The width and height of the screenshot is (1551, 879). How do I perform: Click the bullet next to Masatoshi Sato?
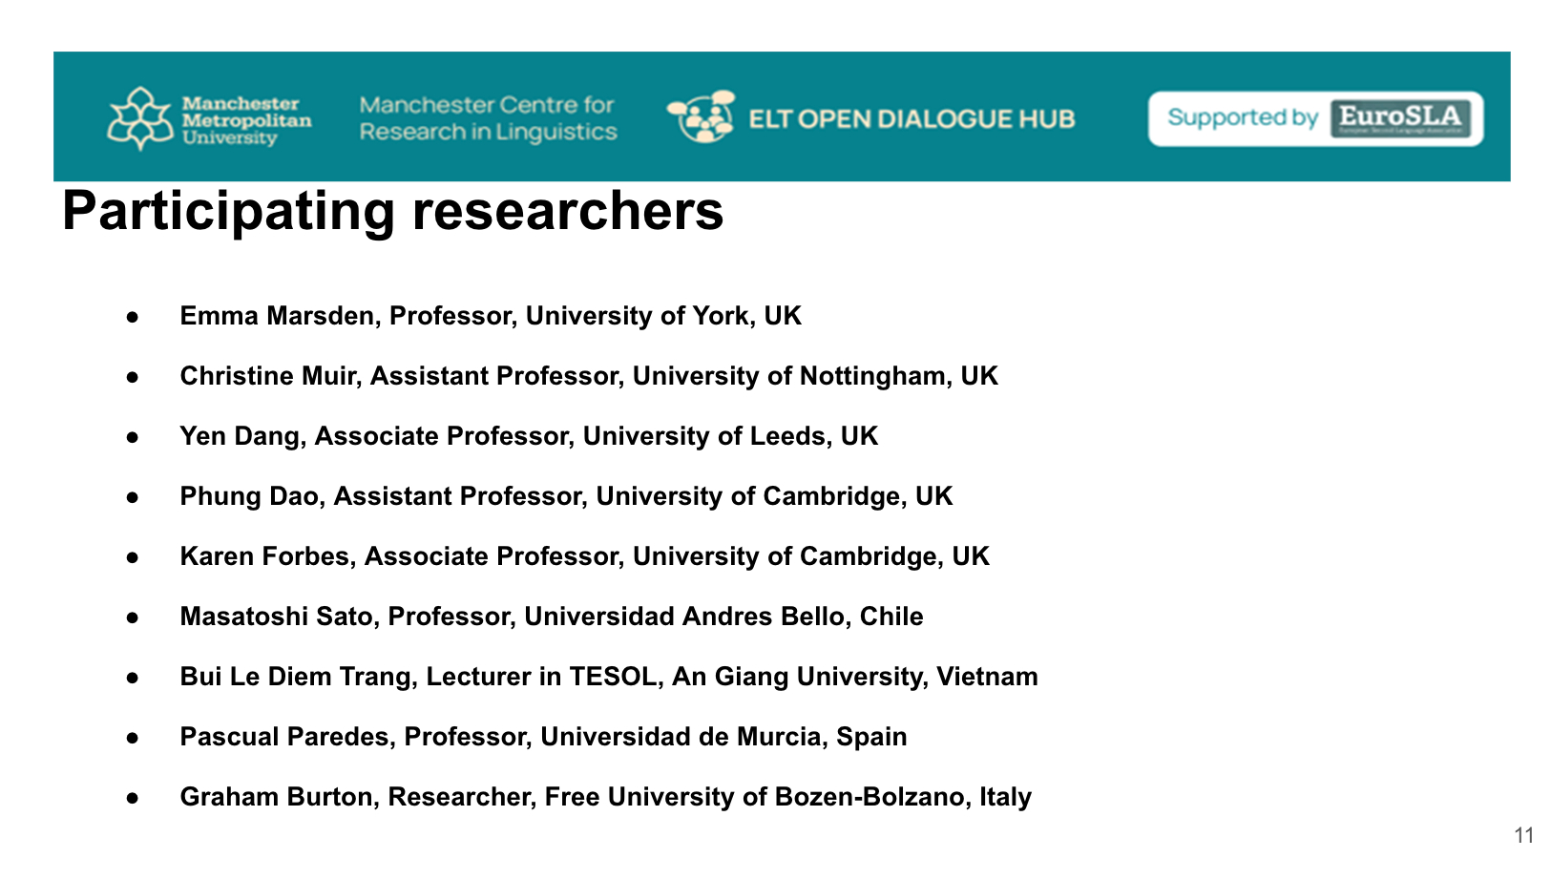134,617
